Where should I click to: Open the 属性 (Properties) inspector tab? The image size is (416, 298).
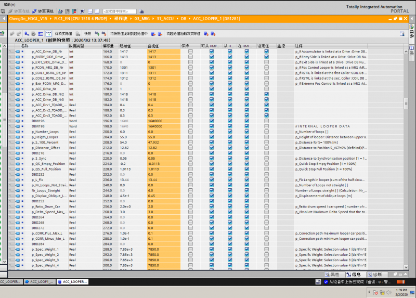click(334, 274)
